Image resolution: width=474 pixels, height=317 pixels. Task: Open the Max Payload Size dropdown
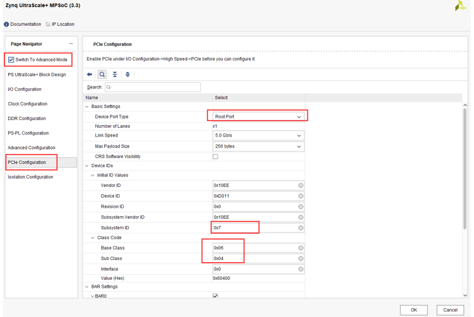click(x=258, y=146)
